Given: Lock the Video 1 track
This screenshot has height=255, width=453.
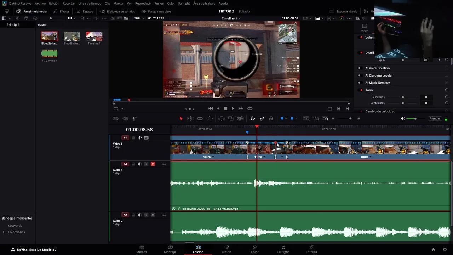Looking at the screenshot, I should (x=133, y=138).
